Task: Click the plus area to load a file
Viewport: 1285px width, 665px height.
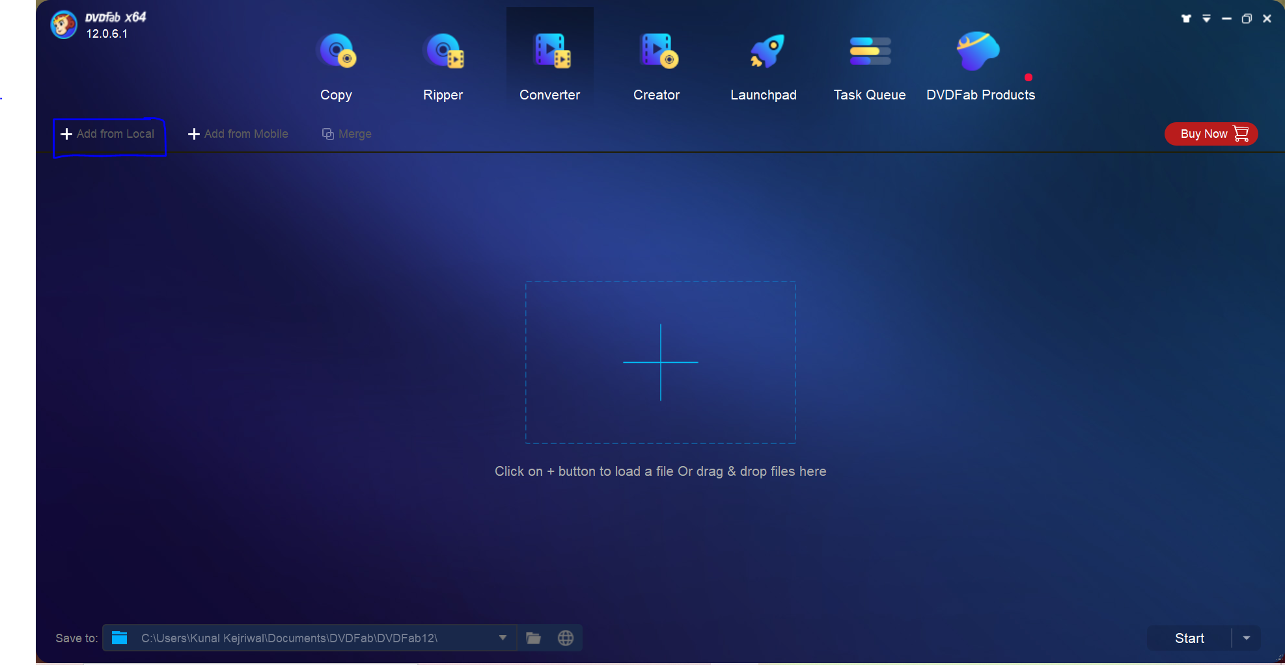Action: (x=660, y=362)
